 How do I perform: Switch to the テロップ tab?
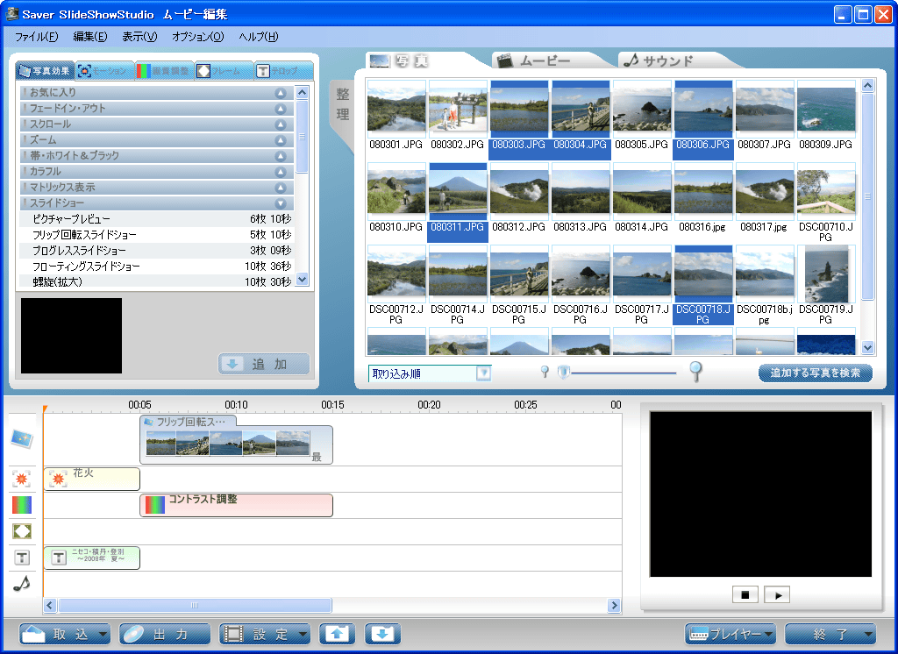284,71
